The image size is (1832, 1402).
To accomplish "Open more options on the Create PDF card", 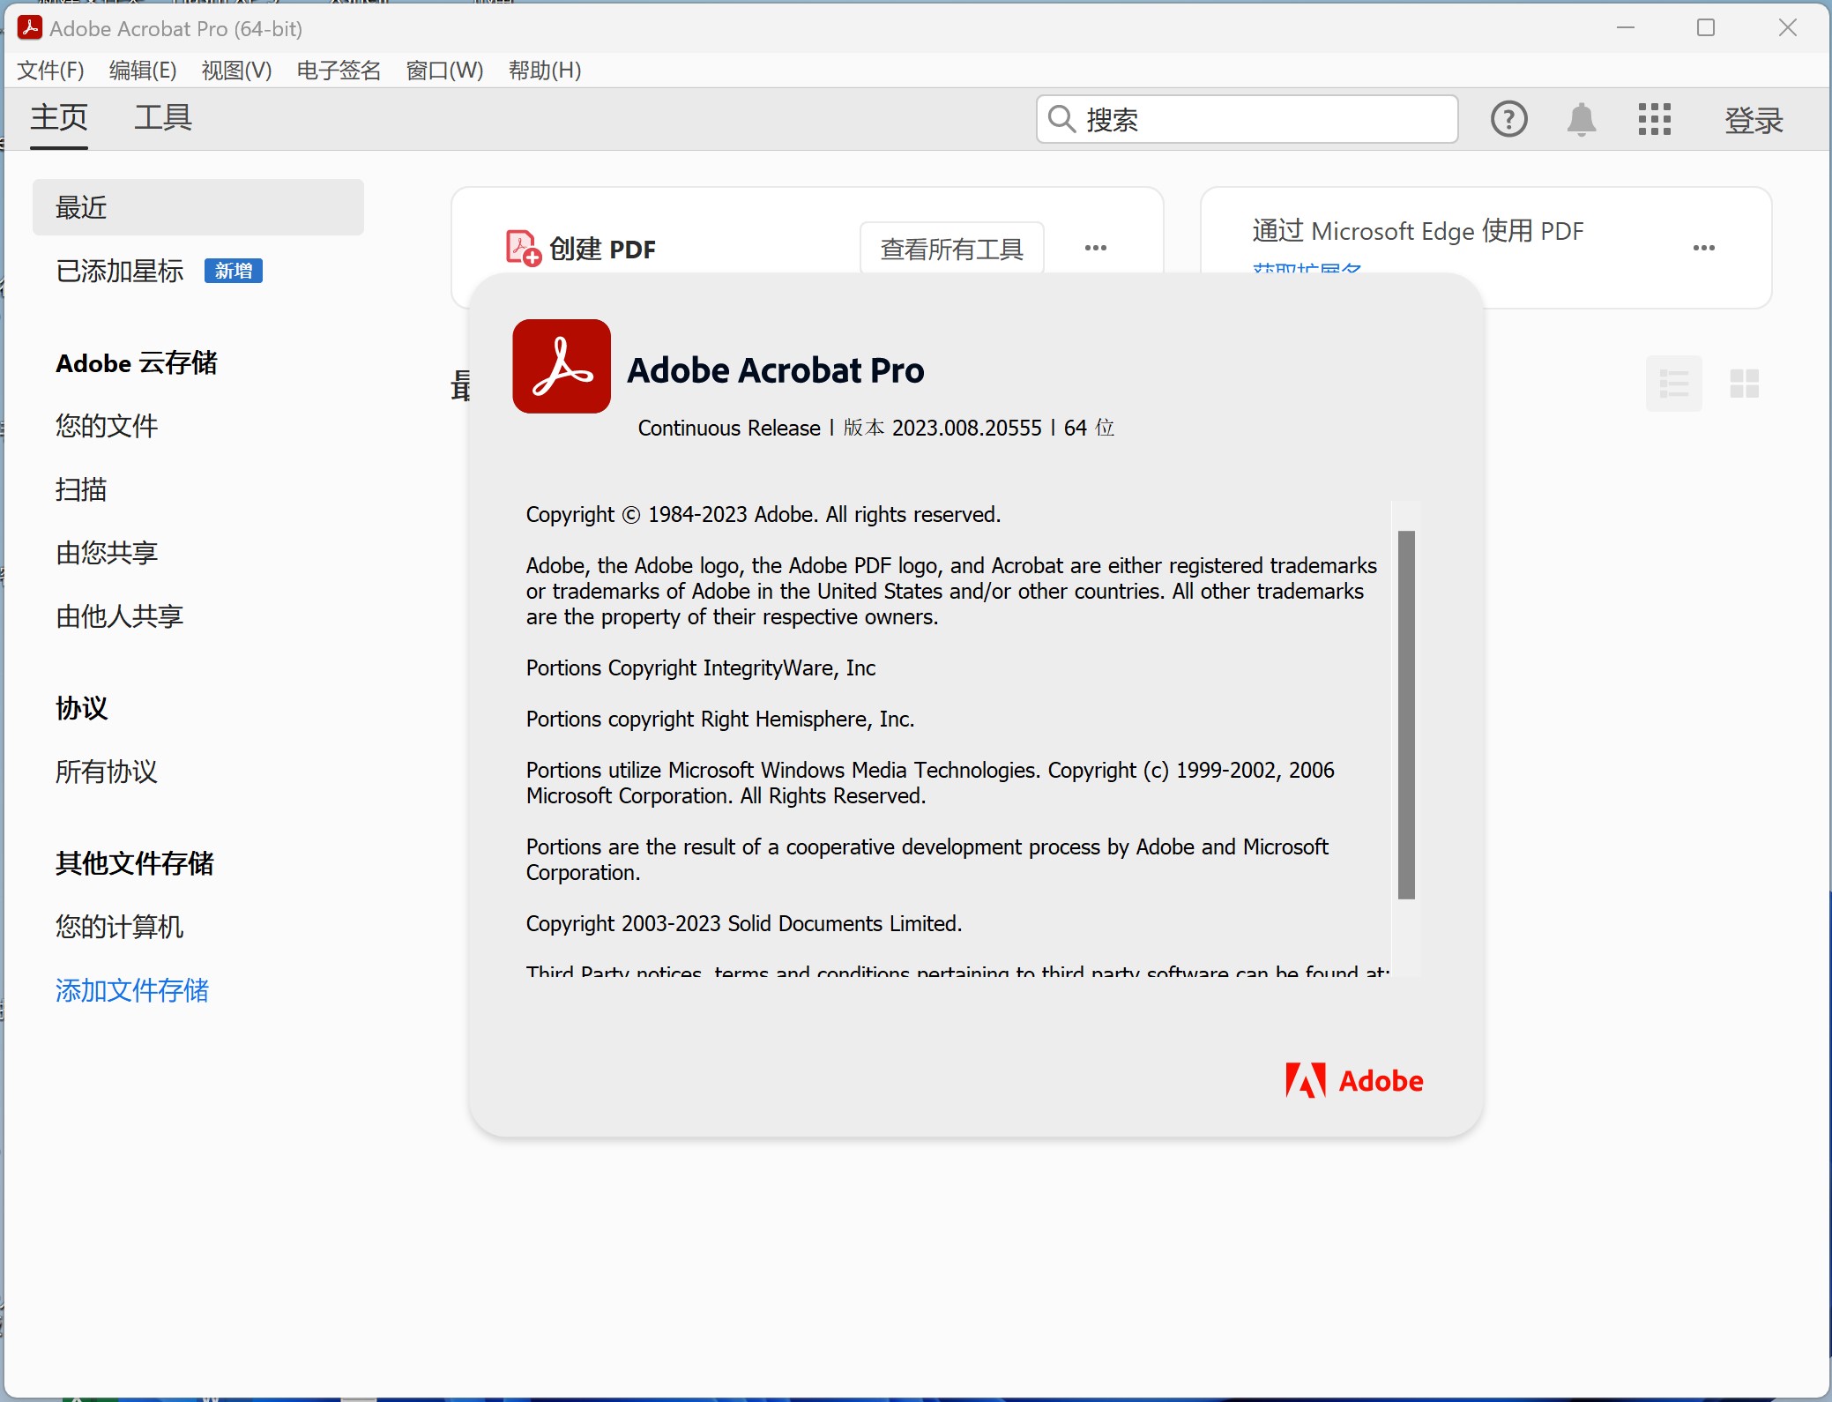I will click(x=1095, y=248).
